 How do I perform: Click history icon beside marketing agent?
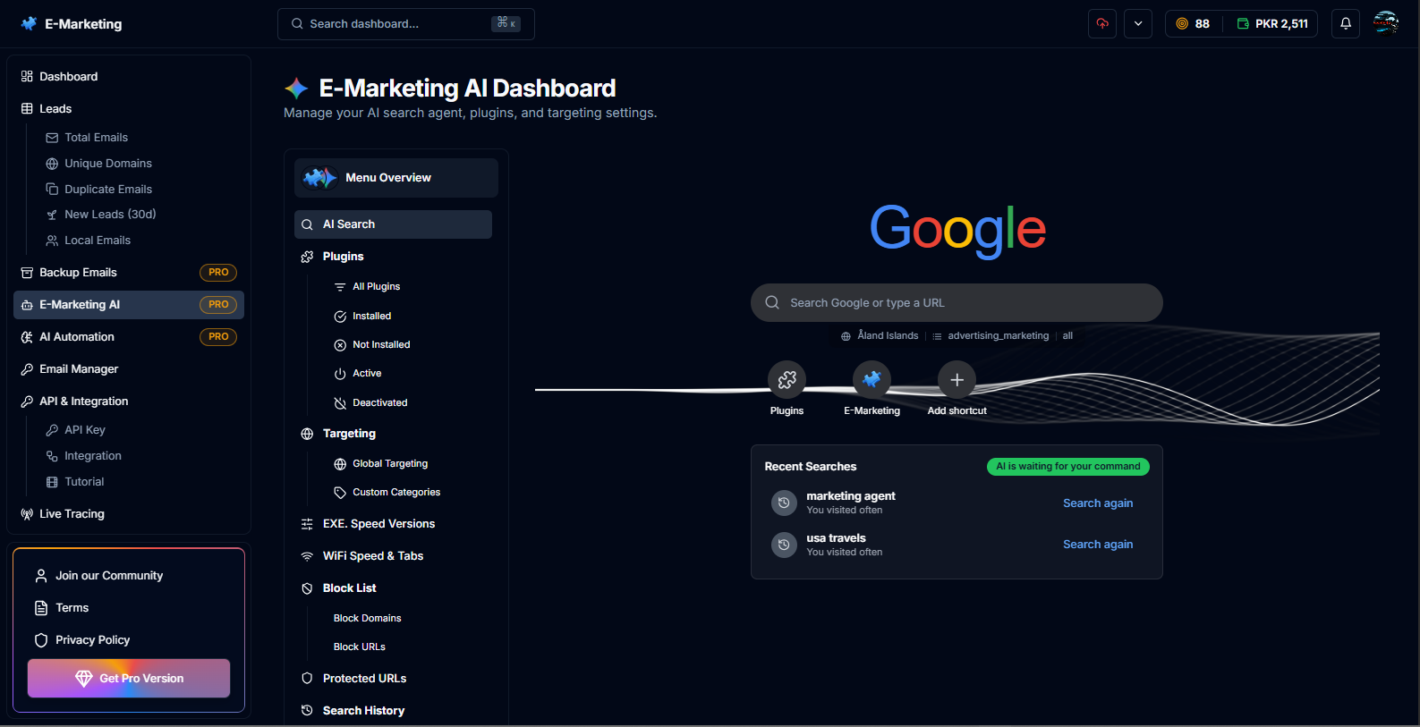[784, 503]
